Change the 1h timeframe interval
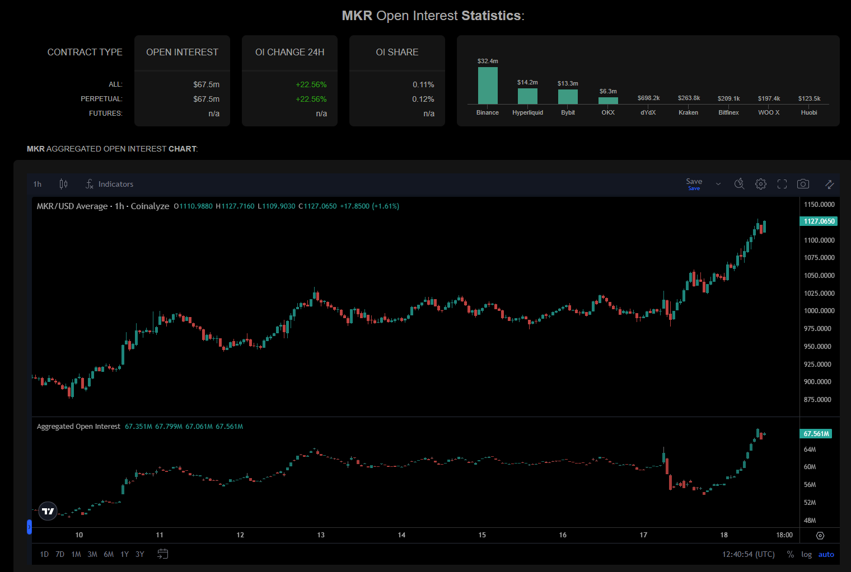 click(38, 184)
